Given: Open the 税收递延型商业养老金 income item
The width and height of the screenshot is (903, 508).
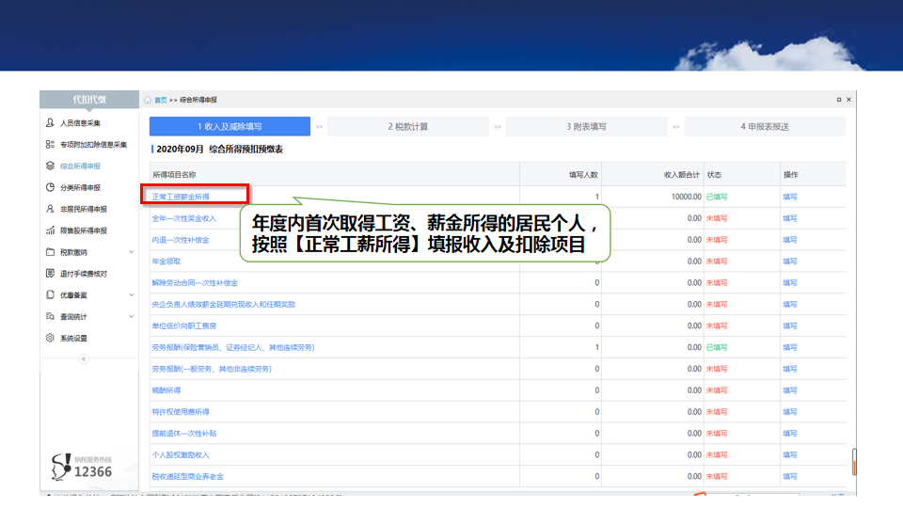Looking at the screenshot, I should (x=188, y=476).
